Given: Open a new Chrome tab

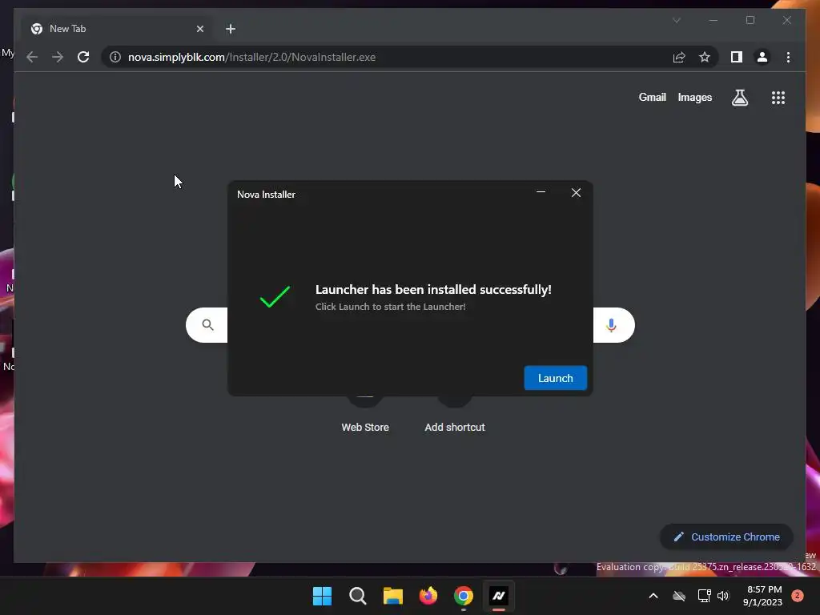Looking at the screenshot, I should (230, 29).
